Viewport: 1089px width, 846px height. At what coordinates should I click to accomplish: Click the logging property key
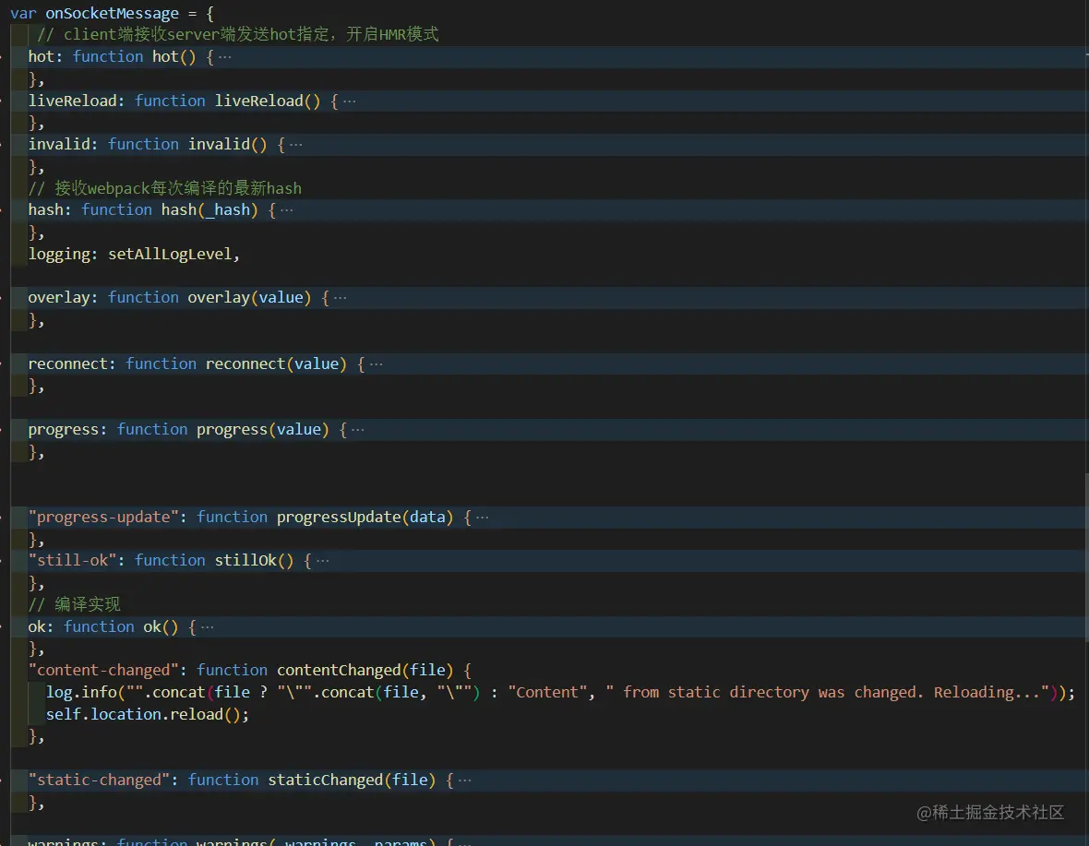pyautogui.click(x=58, y=254)
